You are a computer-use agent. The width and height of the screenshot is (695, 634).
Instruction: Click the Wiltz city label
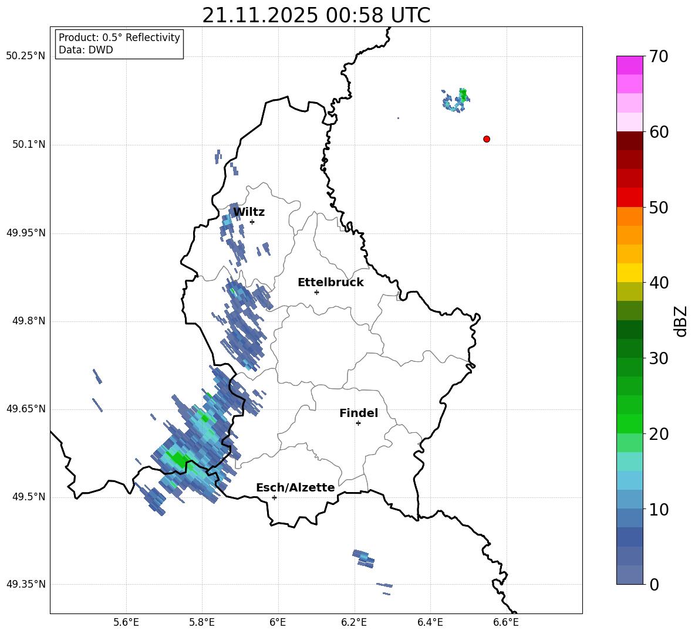click(x=249, y=212)
